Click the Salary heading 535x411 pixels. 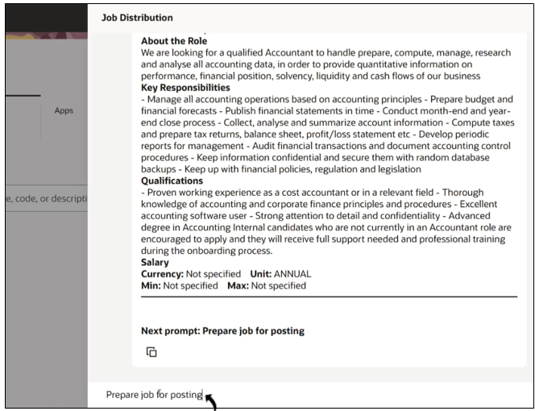(155, 262)
